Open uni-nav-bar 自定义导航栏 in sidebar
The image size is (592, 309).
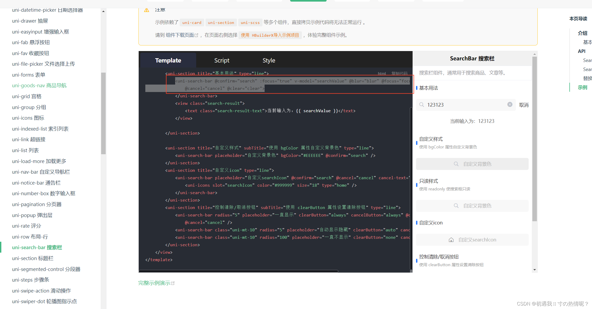tap(41, 172)
